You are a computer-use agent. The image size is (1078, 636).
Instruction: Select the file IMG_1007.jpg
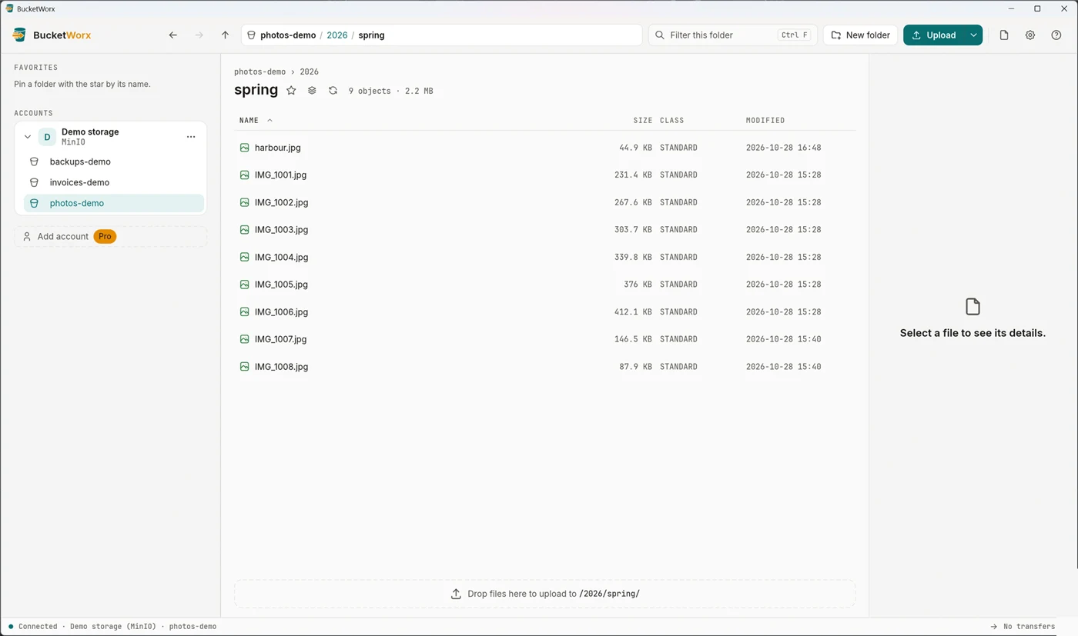(x=545, y=339)
